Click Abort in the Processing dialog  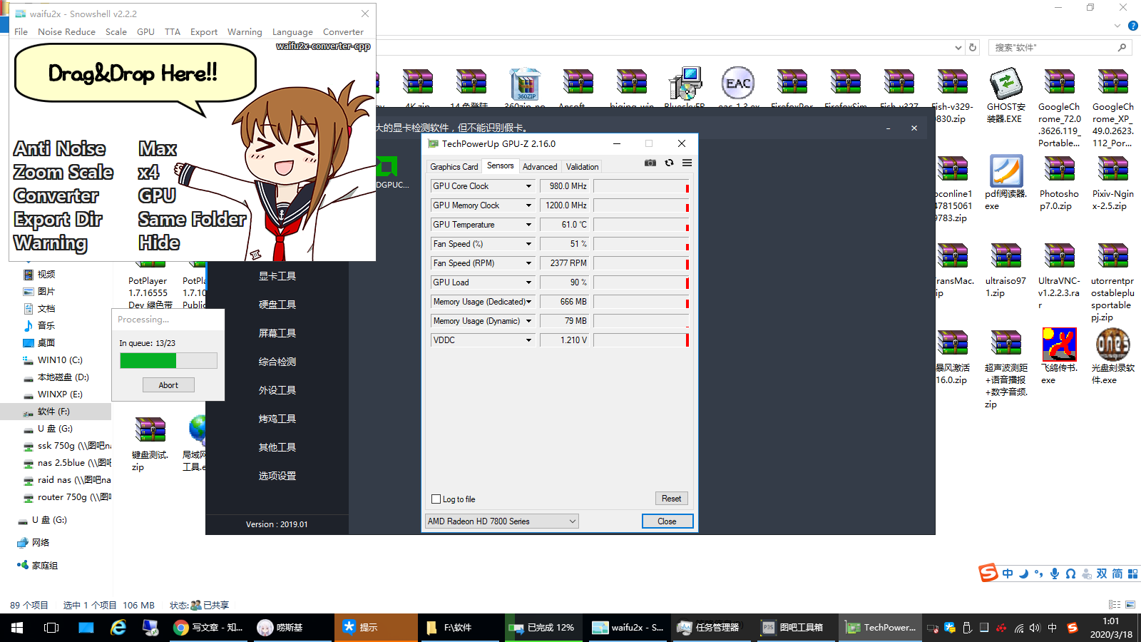tap(168, 385)
